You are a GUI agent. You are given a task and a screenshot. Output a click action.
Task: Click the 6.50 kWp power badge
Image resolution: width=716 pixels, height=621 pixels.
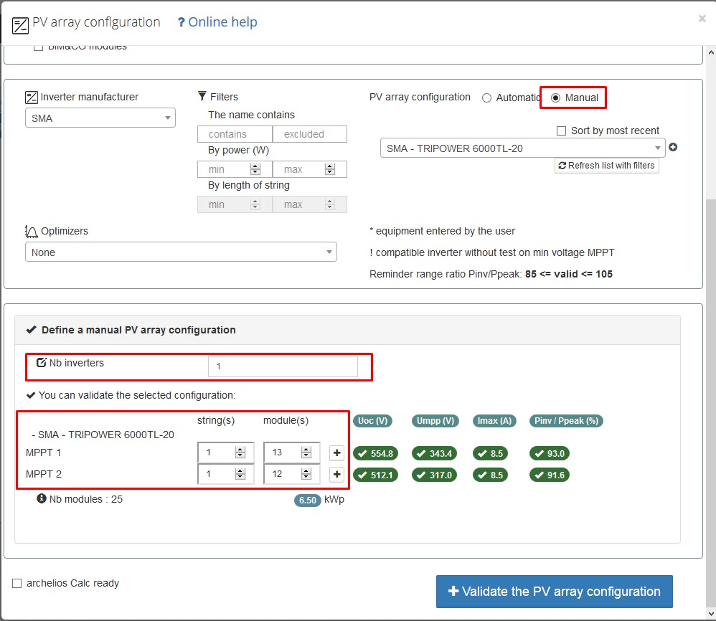[x=307, y=500]
